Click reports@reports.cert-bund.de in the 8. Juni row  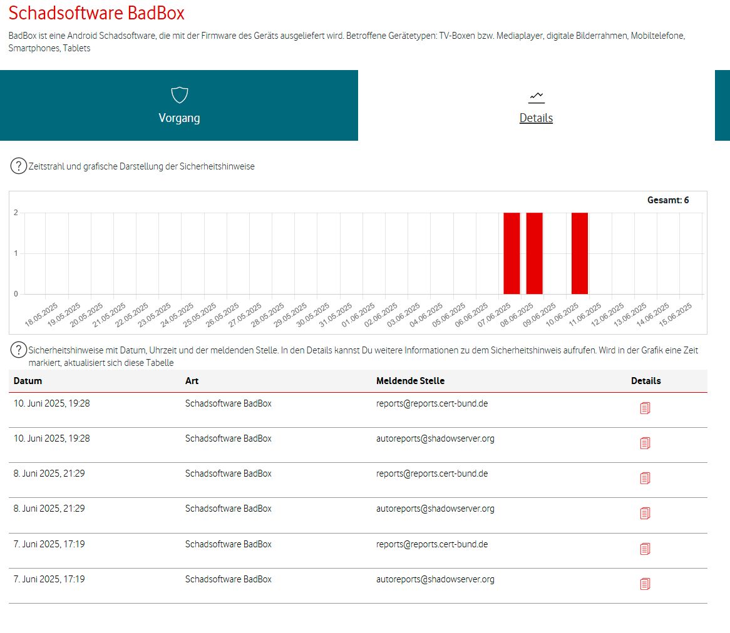[432, 473]
